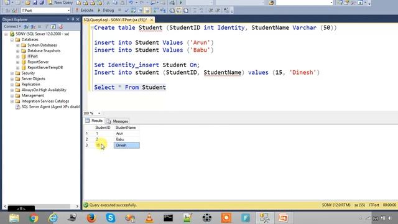Expand the Management folder
The width and height of the screenshot is (398, 224).
coord(12,95)
